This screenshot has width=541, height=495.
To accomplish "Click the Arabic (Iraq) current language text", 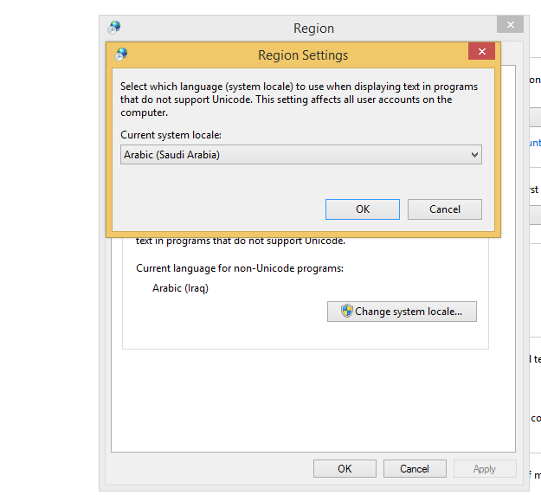I will tap(180, 288).
